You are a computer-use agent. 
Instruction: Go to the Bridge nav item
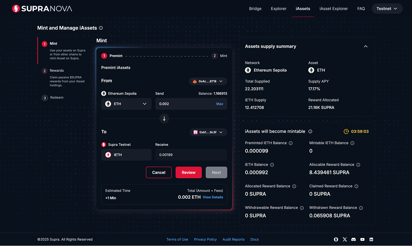click(255, 9)
